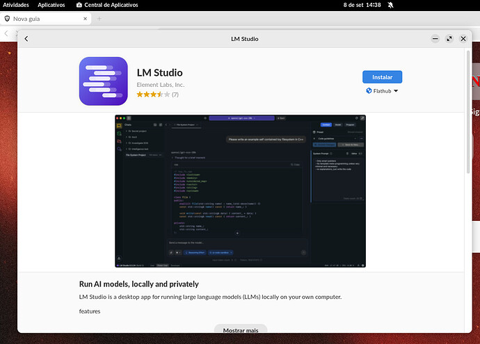Screen dimensions: 480x344
Task: Minimize the LM Studio details window
Action: (x=435, y=39)
